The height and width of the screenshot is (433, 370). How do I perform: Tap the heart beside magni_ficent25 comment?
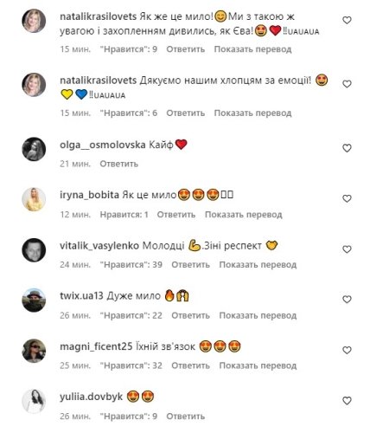pos(347,350)
